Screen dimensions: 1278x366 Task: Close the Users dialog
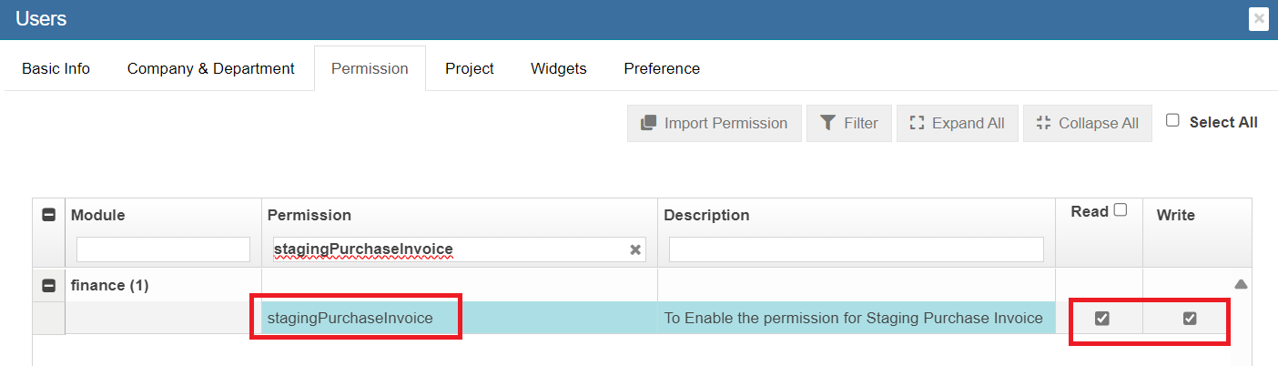tap(1259, 18)
